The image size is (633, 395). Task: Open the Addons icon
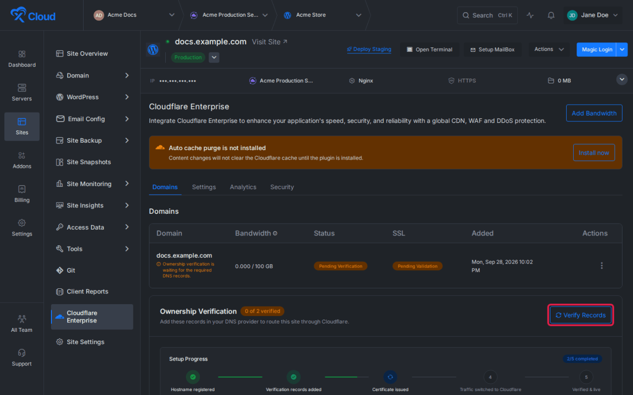(22, 156)
